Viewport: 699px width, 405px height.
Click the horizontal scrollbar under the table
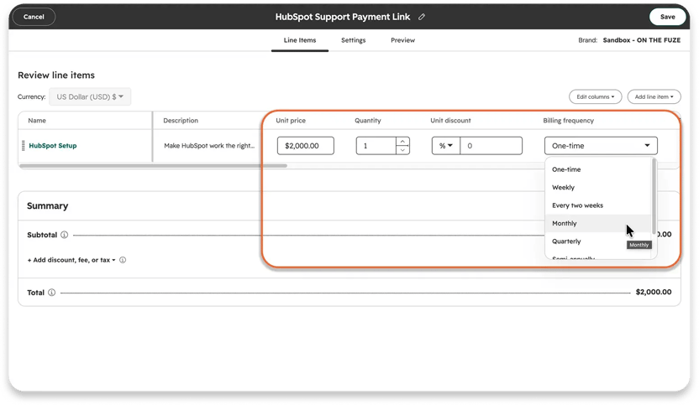[154, 166]
